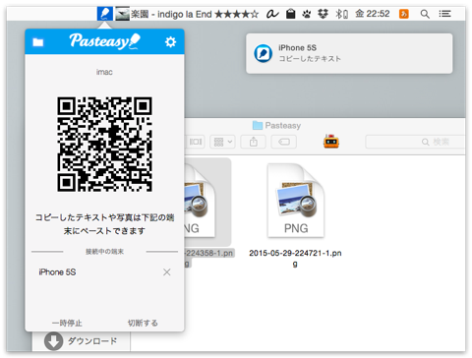
Task: Click cover flow view button in Finder
Action: (x=196, y=142)
